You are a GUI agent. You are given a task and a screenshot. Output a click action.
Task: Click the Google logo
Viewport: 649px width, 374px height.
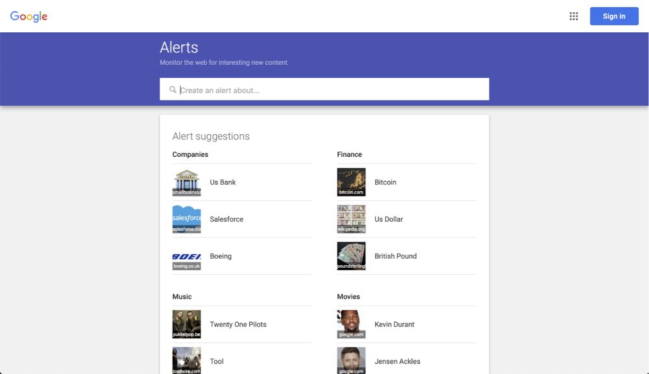coord(29,16)
